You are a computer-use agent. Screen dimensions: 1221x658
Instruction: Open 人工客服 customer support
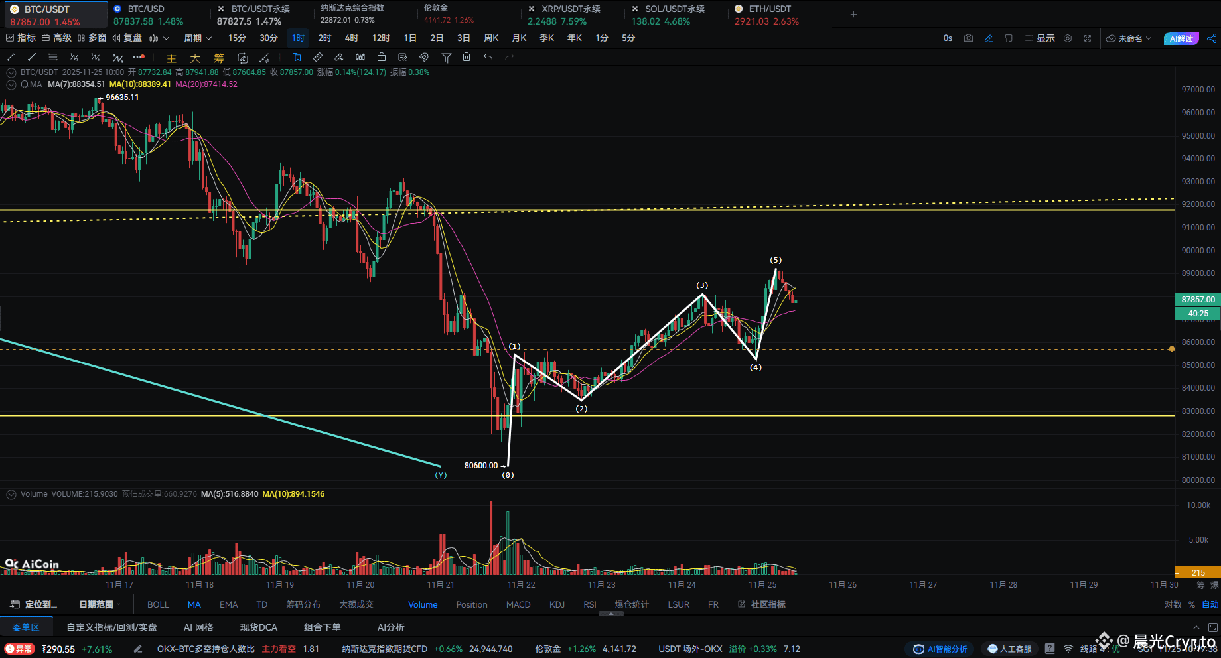coord(1010,649)
